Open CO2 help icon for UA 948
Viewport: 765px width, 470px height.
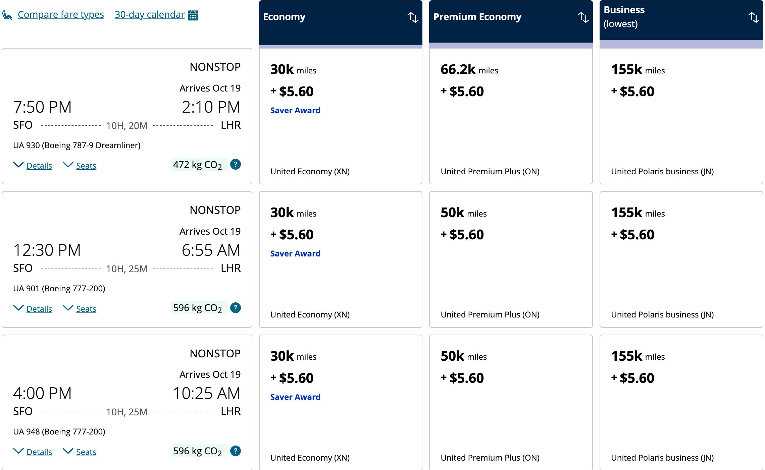(236, 451)
